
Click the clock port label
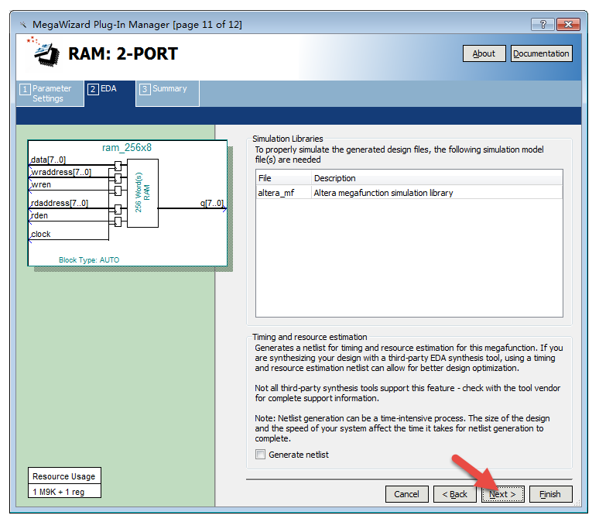pyautogui.click(x=40, y=234)
